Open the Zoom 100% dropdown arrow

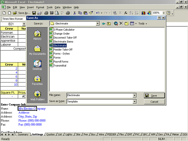164,13
